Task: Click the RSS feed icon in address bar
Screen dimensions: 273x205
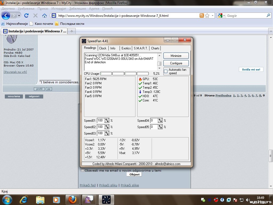Action: pyautogui.click(x=202, y=15)
